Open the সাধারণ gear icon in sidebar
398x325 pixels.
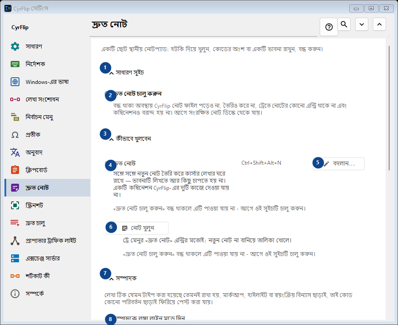[15, 46]
